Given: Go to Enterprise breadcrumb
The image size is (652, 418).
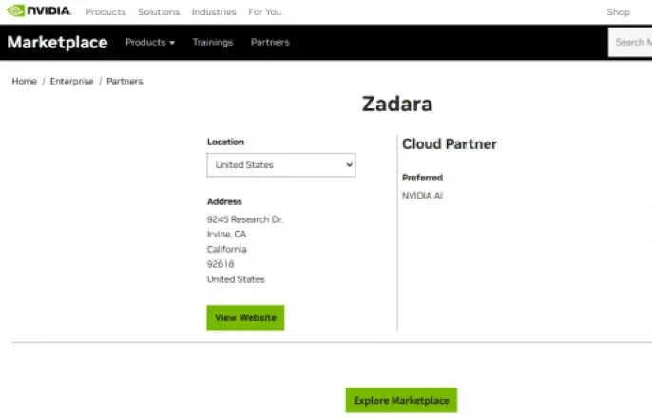Looking at the screenshot, I should pyautogui.click(x=71, y=81).
